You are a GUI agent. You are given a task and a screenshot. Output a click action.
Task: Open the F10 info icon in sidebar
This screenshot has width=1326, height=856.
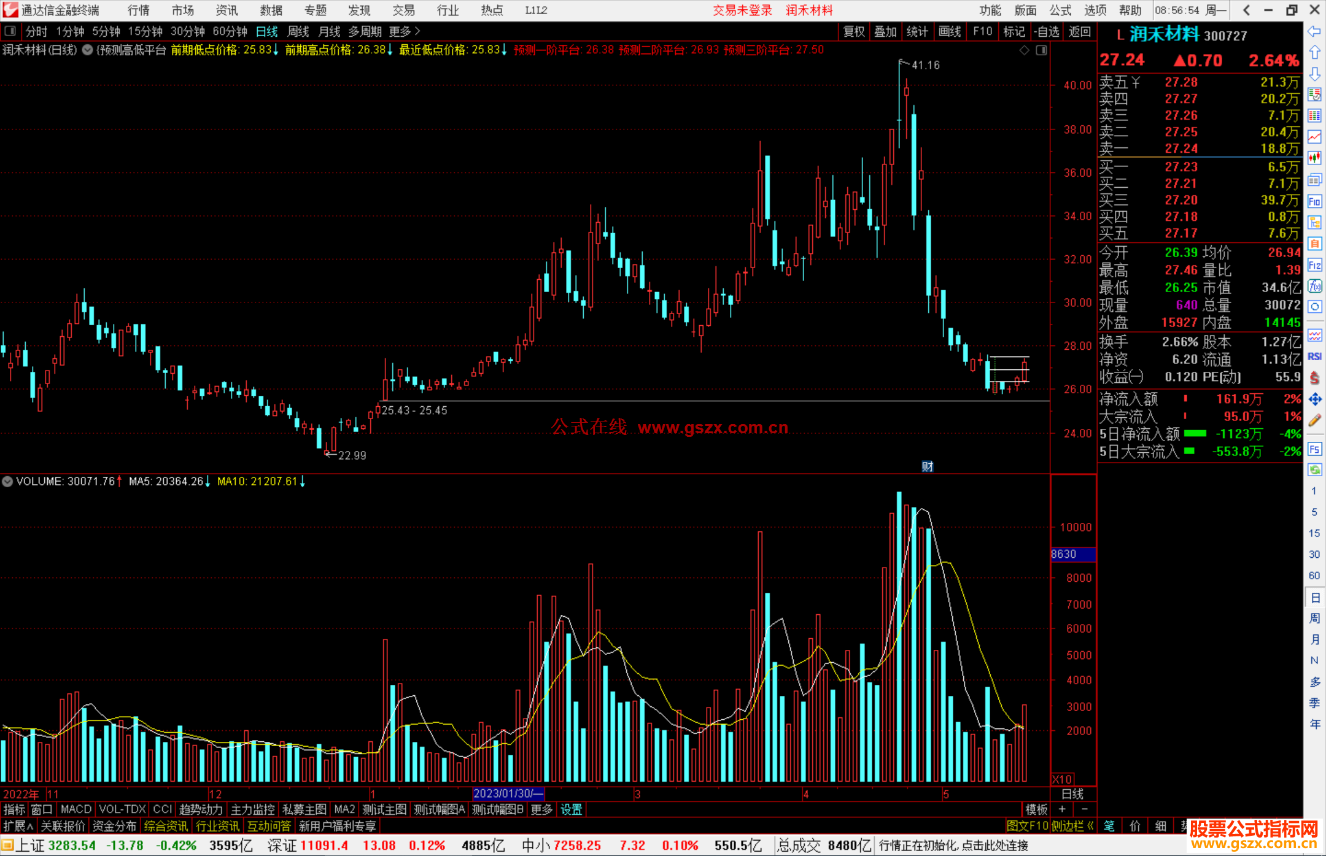1314,201
